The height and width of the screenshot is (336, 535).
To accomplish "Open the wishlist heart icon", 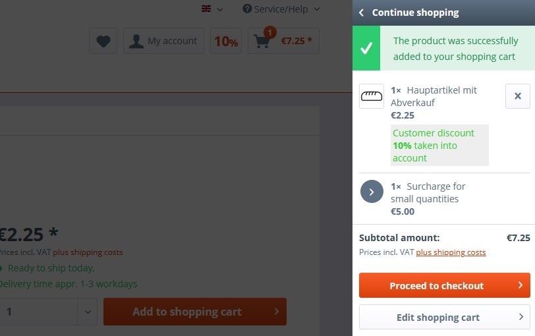I will 103,41.
